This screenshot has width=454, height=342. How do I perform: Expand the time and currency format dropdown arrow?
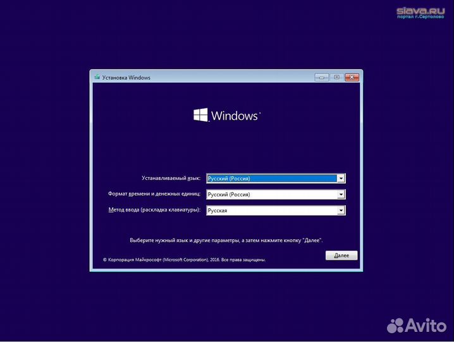pyautogui.click(x=341, y=194)
